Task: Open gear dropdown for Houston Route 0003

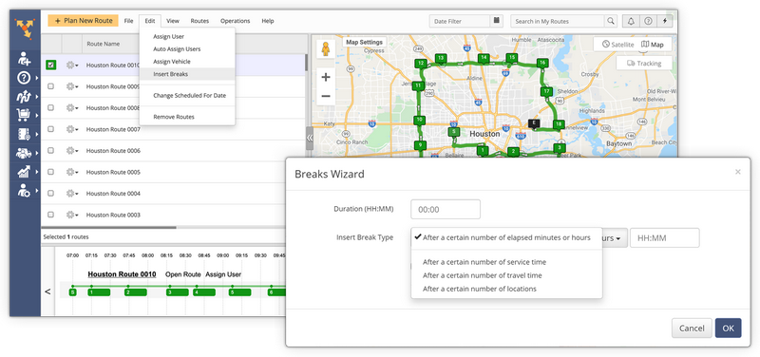Action: [x=72, y=215]
